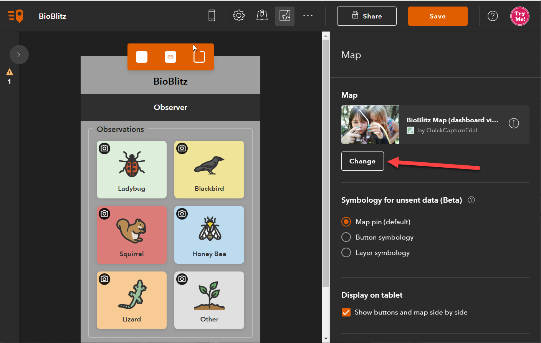Click the preview vertical scrollbar thumb
Screen dimensions: 541x343
[x=326, y=163]
